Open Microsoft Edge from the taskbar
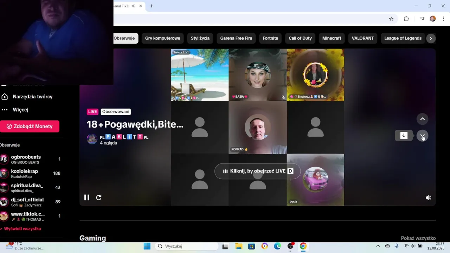 click(277, 246)
